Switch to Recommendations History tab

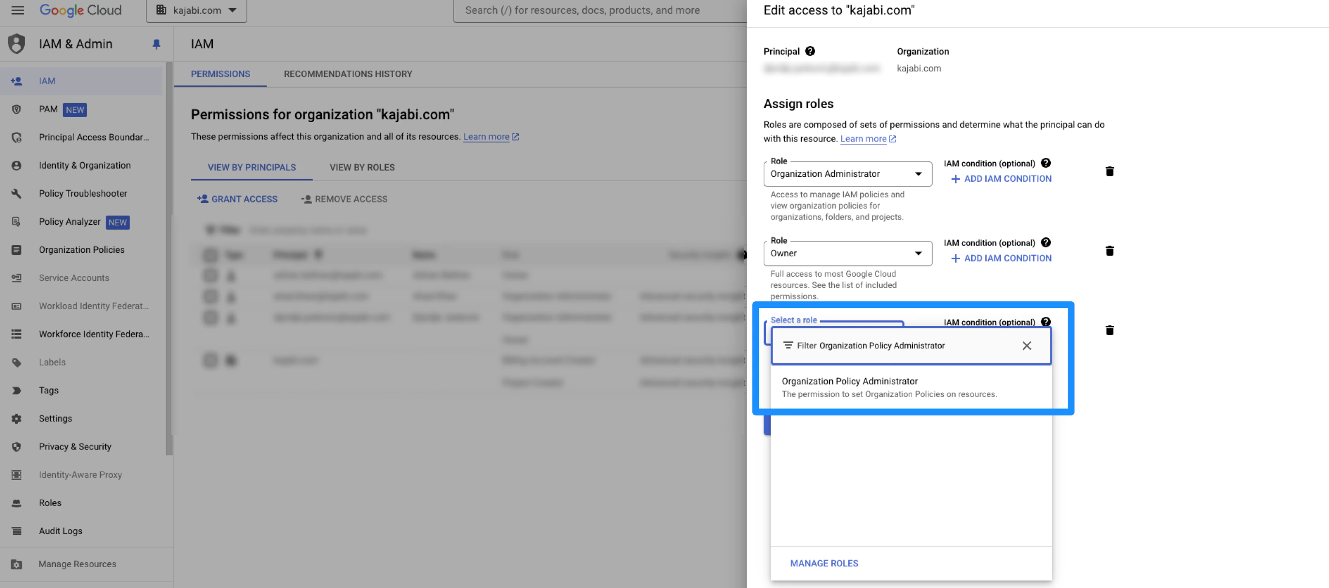348,74
